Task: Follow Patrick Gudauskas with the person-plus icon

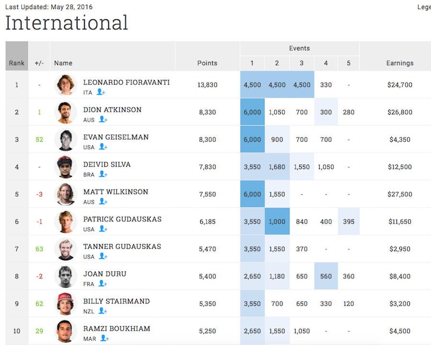Action: 103,229
